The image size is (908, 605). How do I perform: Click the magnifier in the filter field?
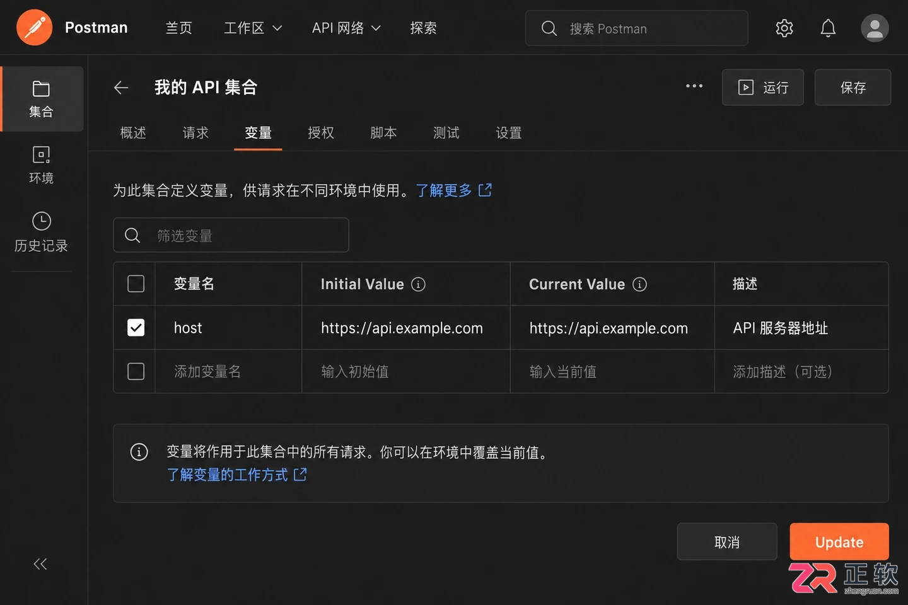[132, 236]
